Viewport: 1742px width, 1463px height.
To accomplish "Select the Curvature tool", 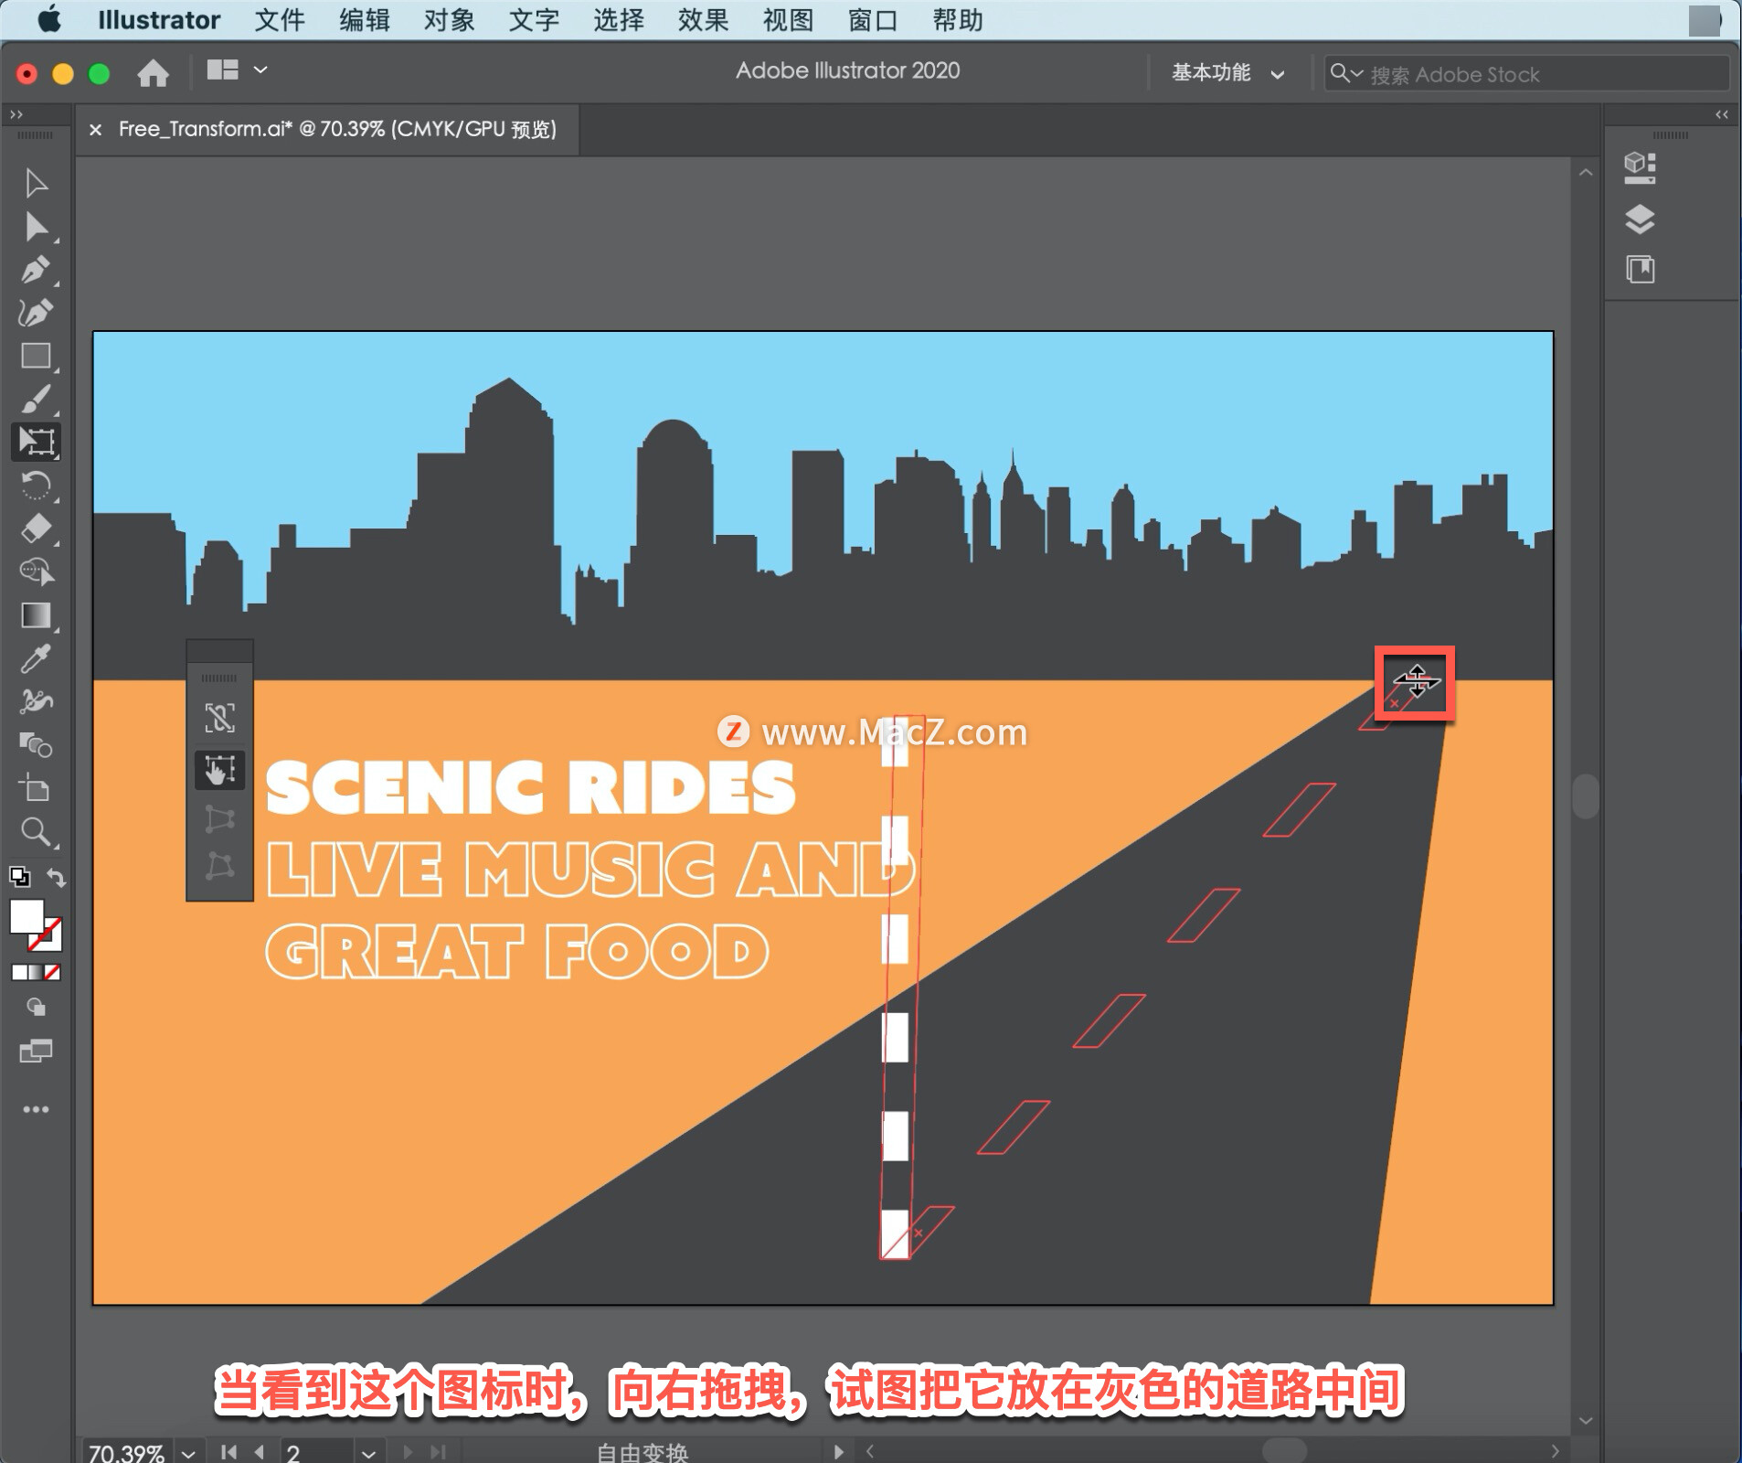I will point(36,313).
